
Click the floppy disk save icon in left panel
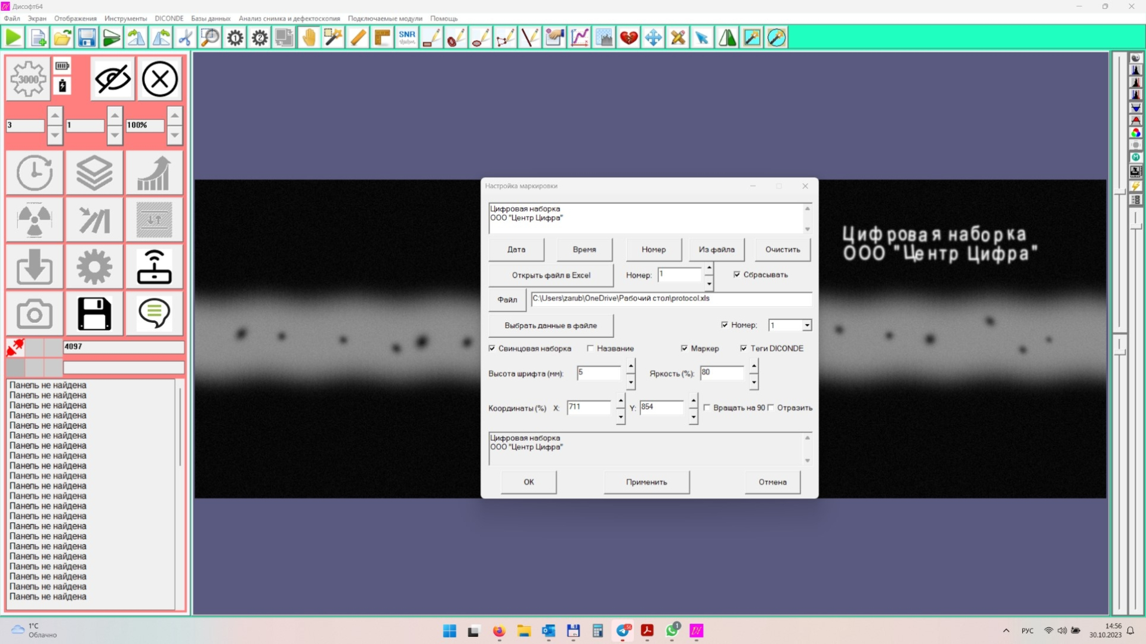pyautogui.click(x=94, y=314)
